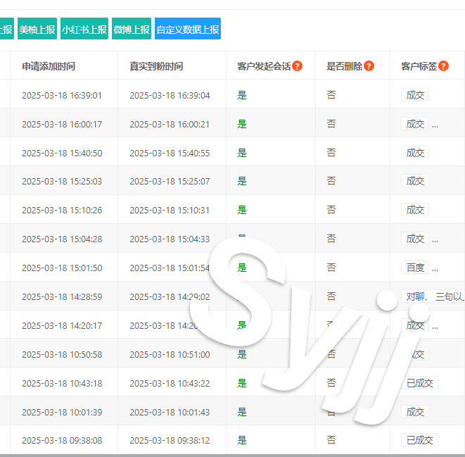
Task: Click the 百度 customer tag
Action: click(x=415, y=268)
